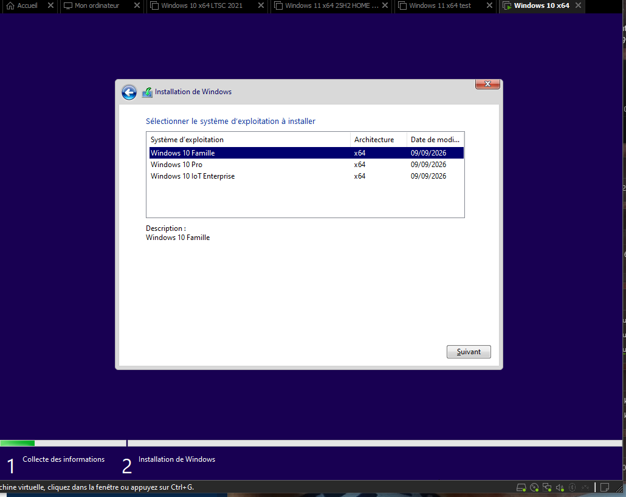This screenshot has height=497, width=626.
Task: Click the CD/DVD drive status icon
Action: click(x=534, y=487)
